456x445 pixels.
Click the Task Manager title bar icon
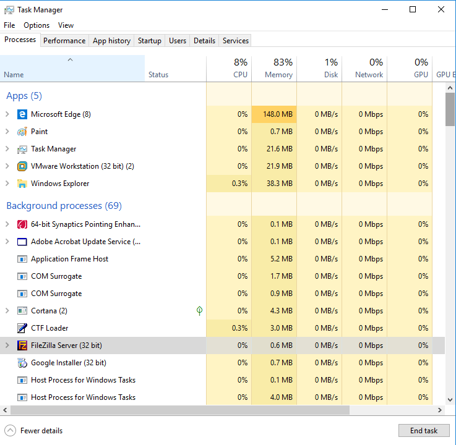click(x=9, y=10)
